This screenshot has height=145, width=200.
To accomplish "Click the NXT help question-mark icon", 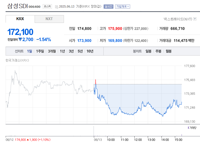I will tap(195, 19).
